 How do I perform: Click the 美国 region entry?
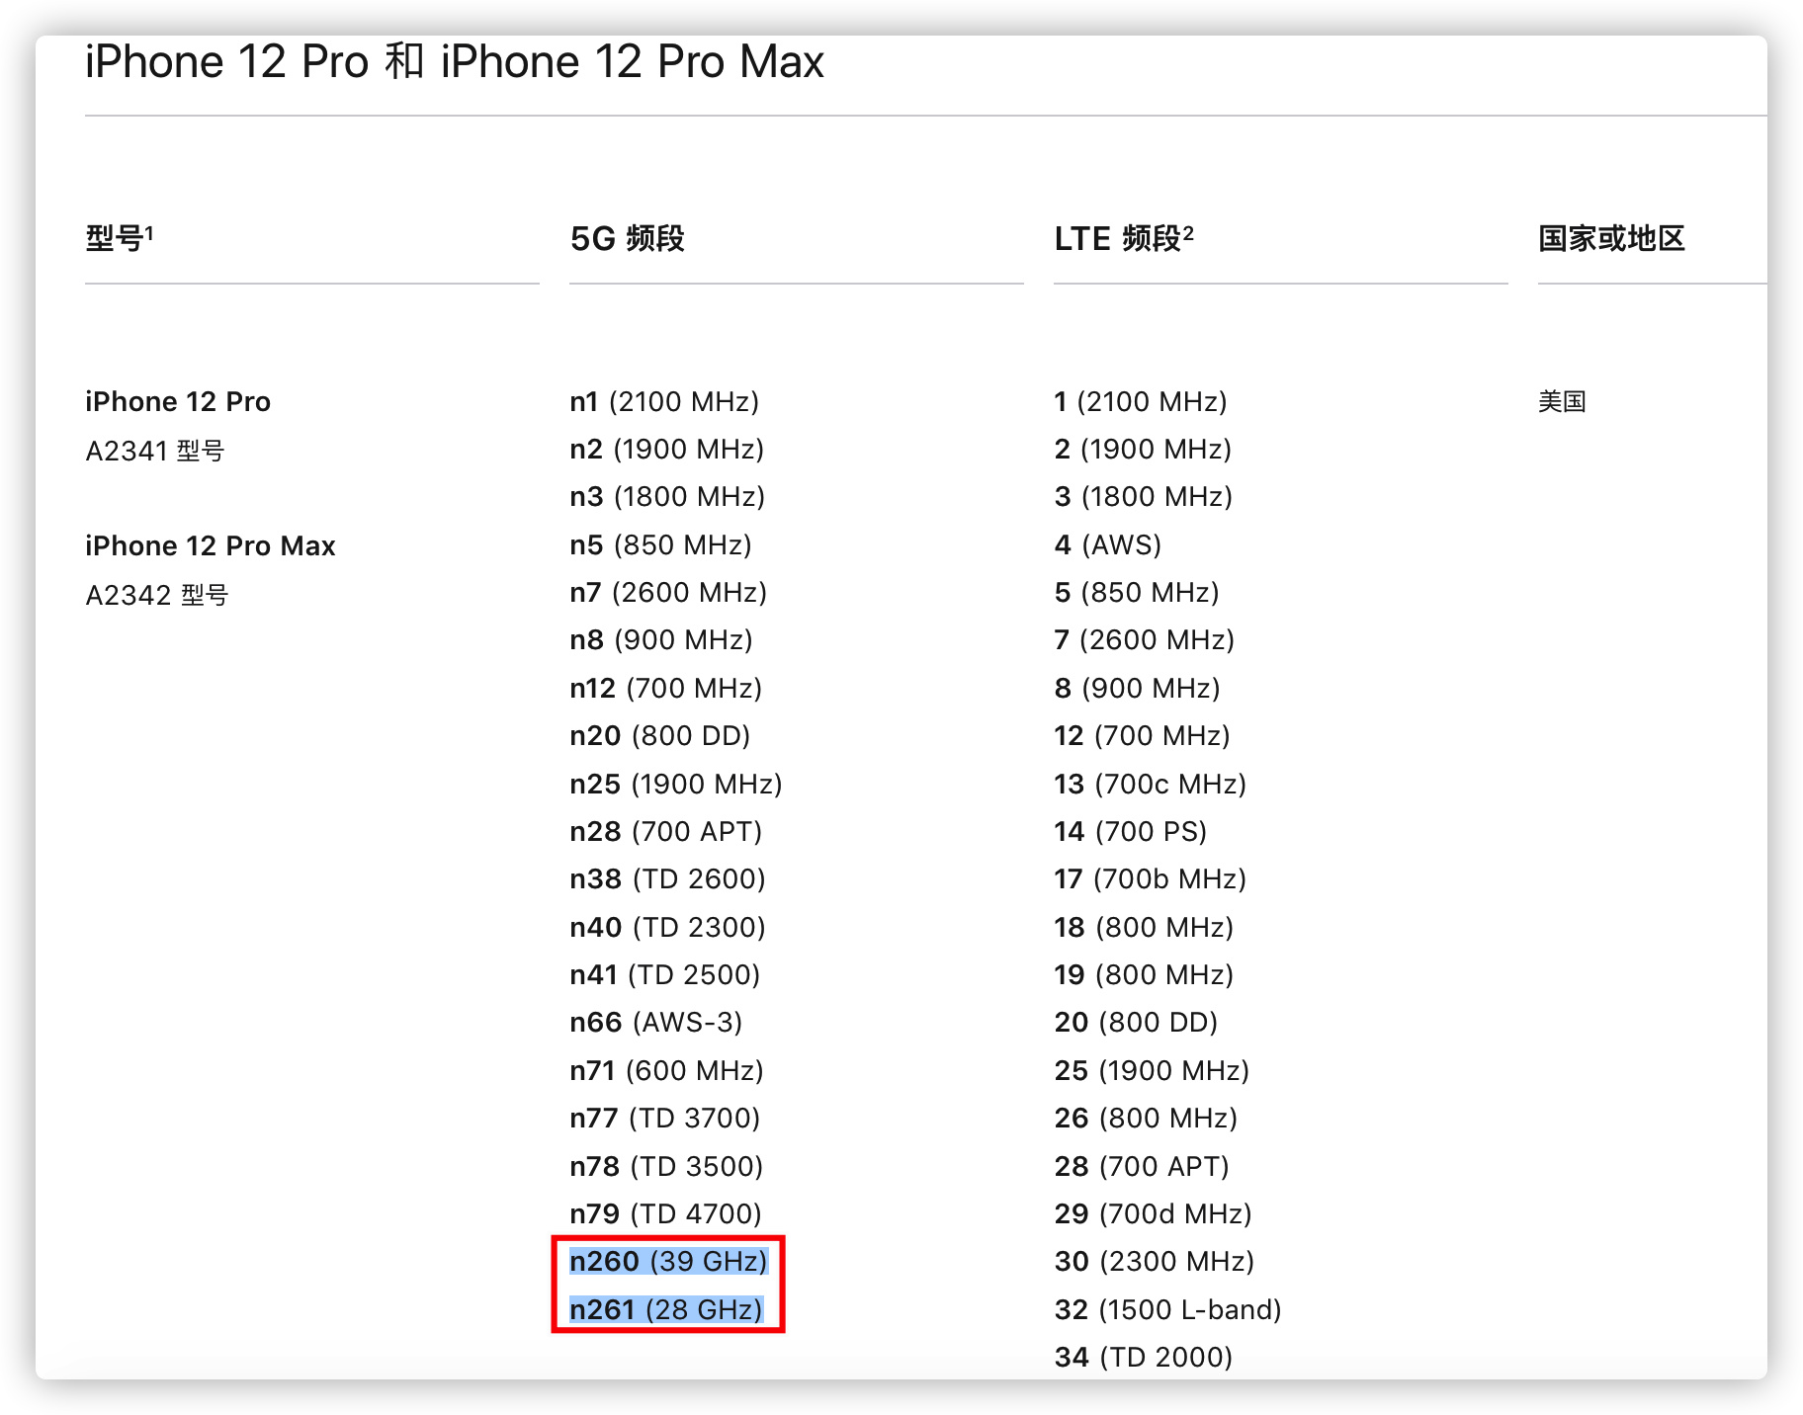click(1562, 401)
